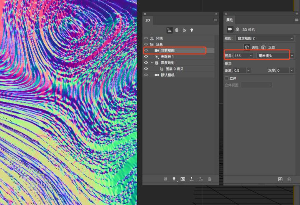Choose the 透视 perspective cube icon
The width and height of the screenshot is (300, 205).
pyautogui.click(x=247, y=47)
